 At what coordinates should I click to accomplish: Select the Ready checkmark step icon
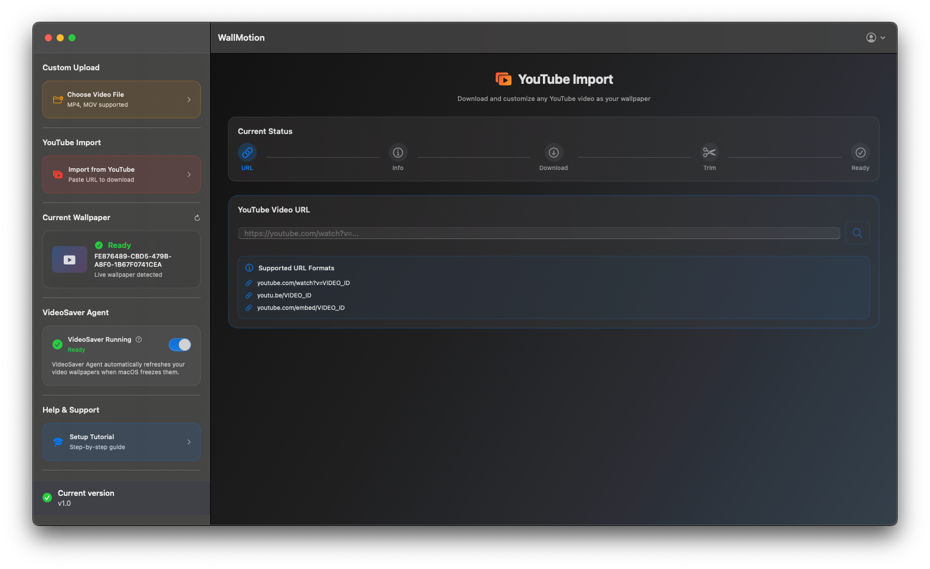860,152
